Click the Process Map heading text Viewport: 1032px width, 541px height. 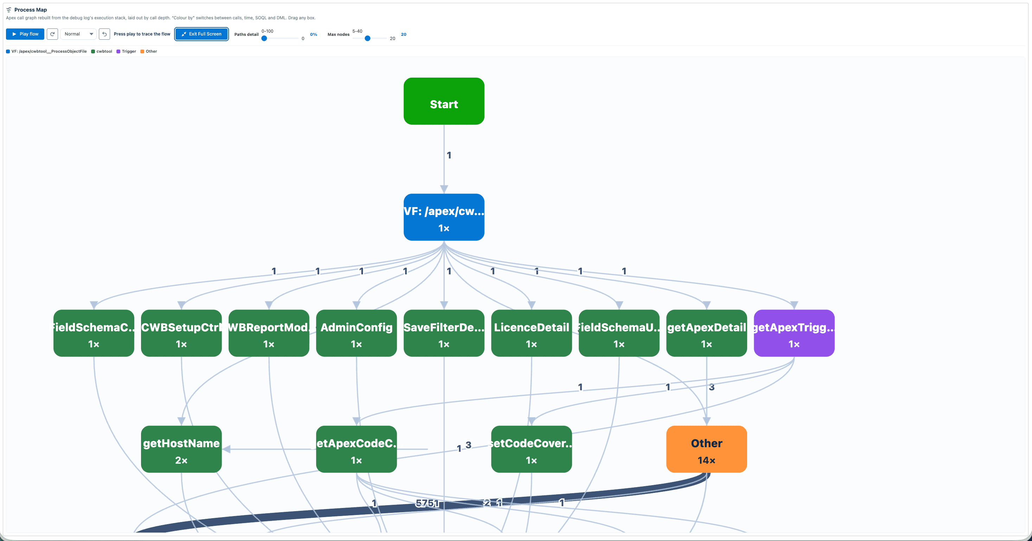coord(31,9)
